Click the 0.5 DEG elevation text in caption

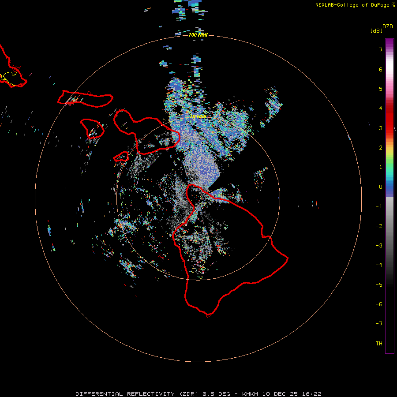point(216,394)
